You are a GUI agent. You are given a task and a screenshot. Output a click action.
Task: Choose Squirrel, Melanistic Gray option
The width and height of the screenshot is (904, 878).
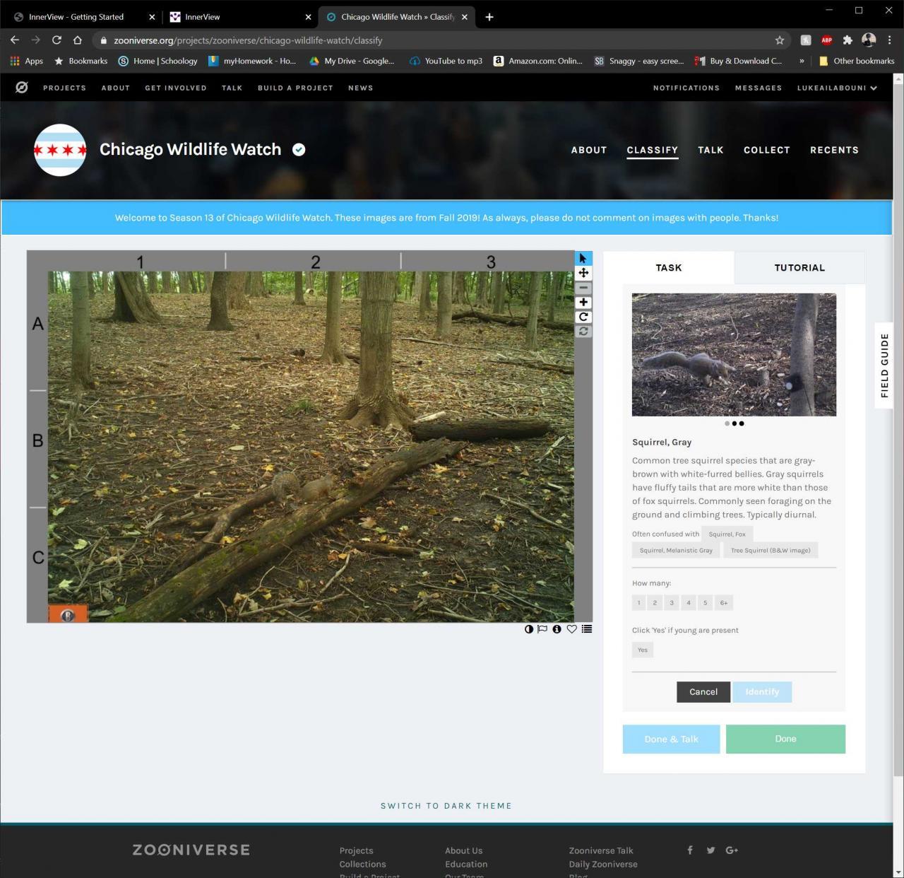point(676,551)
